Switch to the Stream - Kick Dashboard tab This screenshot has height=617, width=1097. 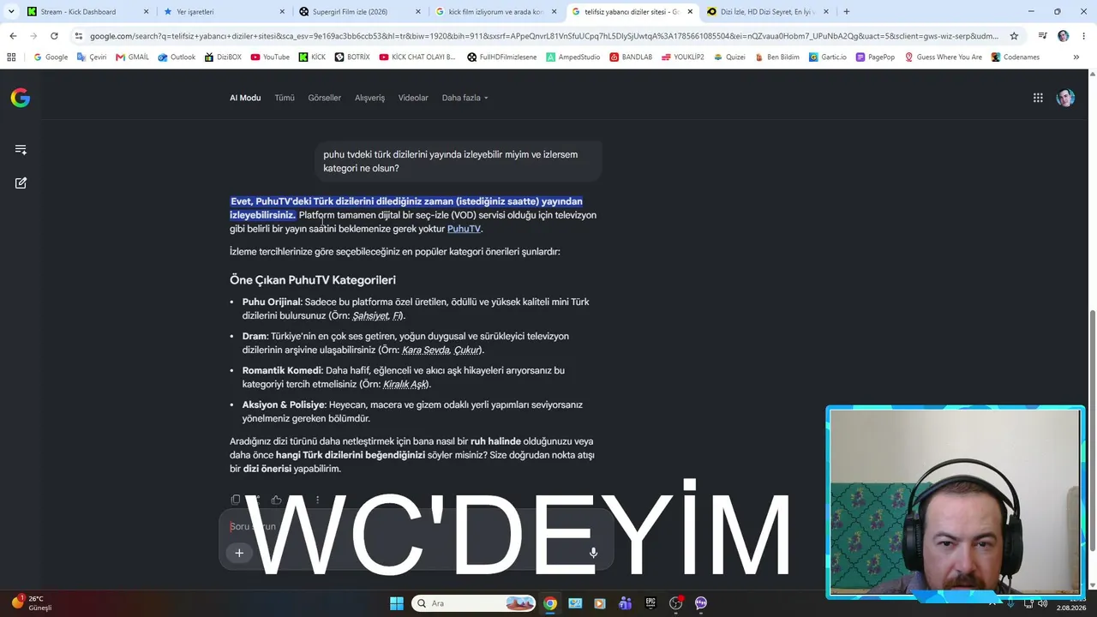pos(87,12)
